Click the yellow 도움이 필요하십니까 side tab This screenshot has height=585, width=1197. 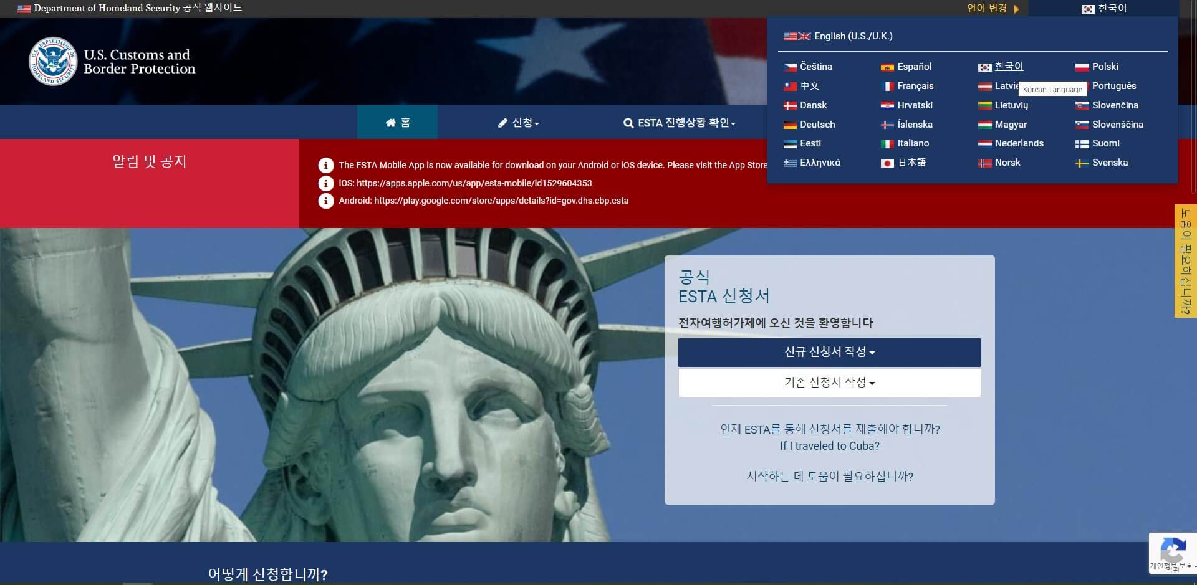click(1185, 262)
